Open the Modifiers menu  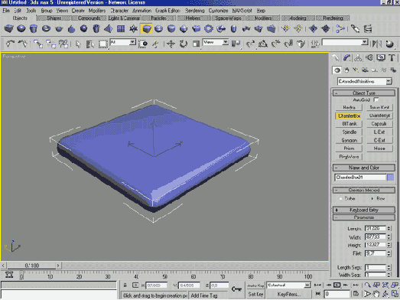pos(97,11)
